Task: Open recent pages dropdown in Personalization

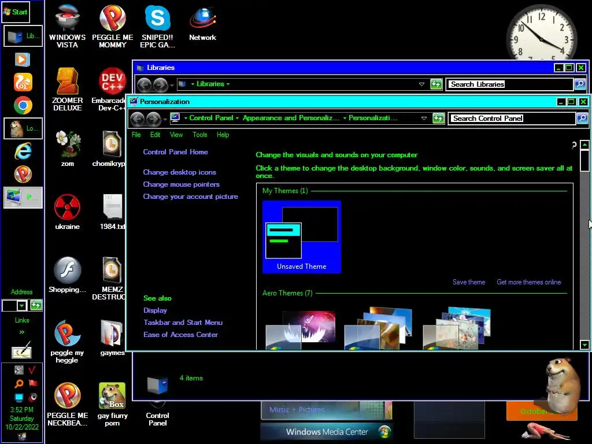Action: [165, 120]
